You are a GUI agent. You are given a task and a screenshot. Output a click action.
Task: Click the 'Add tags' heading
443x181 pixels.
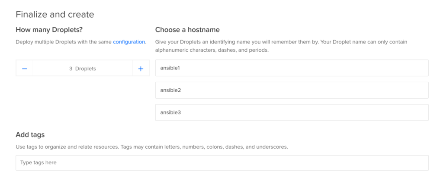pyautogui.click(x=30, y=135)
